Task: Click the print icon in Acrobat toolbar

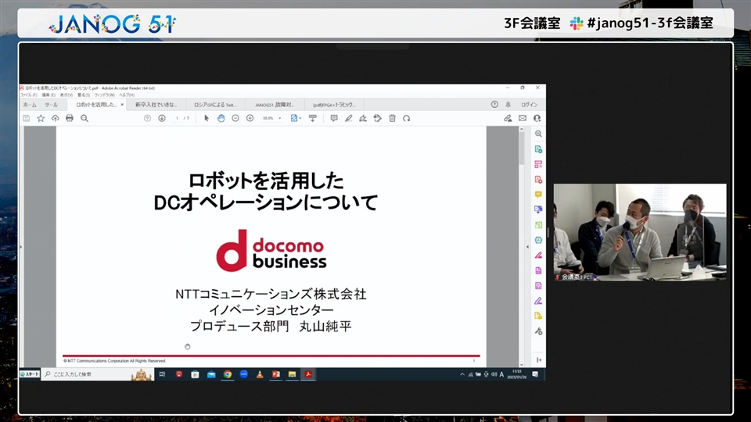Action: [x=70, y=118]
